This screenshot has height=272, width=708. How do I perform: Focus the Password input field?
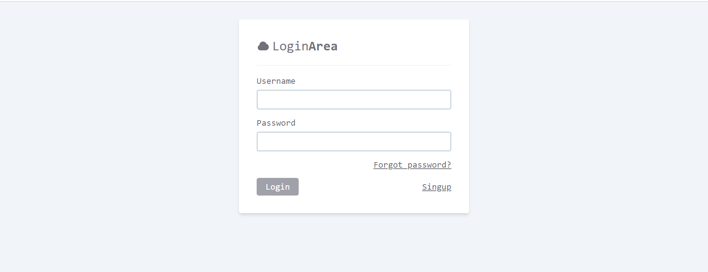pos(354,142)
